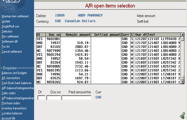Open A/R balance/stat/agreem enquiry
This screenshot has width=187, height=120.
click(x=18, y=88)
